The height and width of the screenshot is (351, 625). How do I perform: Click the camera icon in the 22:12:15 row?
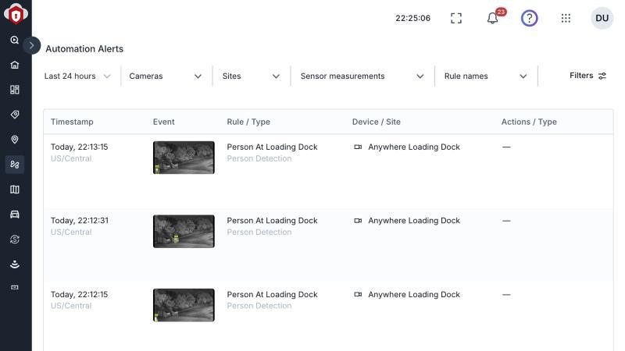click(x=358, y=295)
